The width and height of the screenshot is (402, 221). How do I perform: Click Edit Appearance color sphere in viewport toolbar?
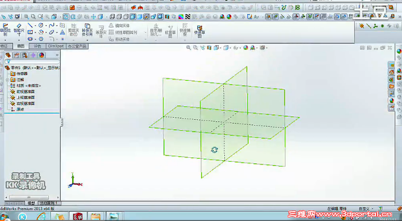pos(246,48)
